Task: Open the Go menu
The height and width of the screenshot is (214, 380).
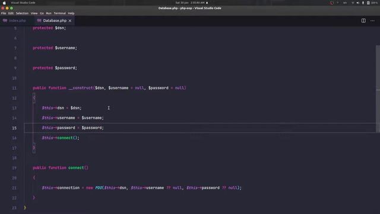Action: (42, 13)
